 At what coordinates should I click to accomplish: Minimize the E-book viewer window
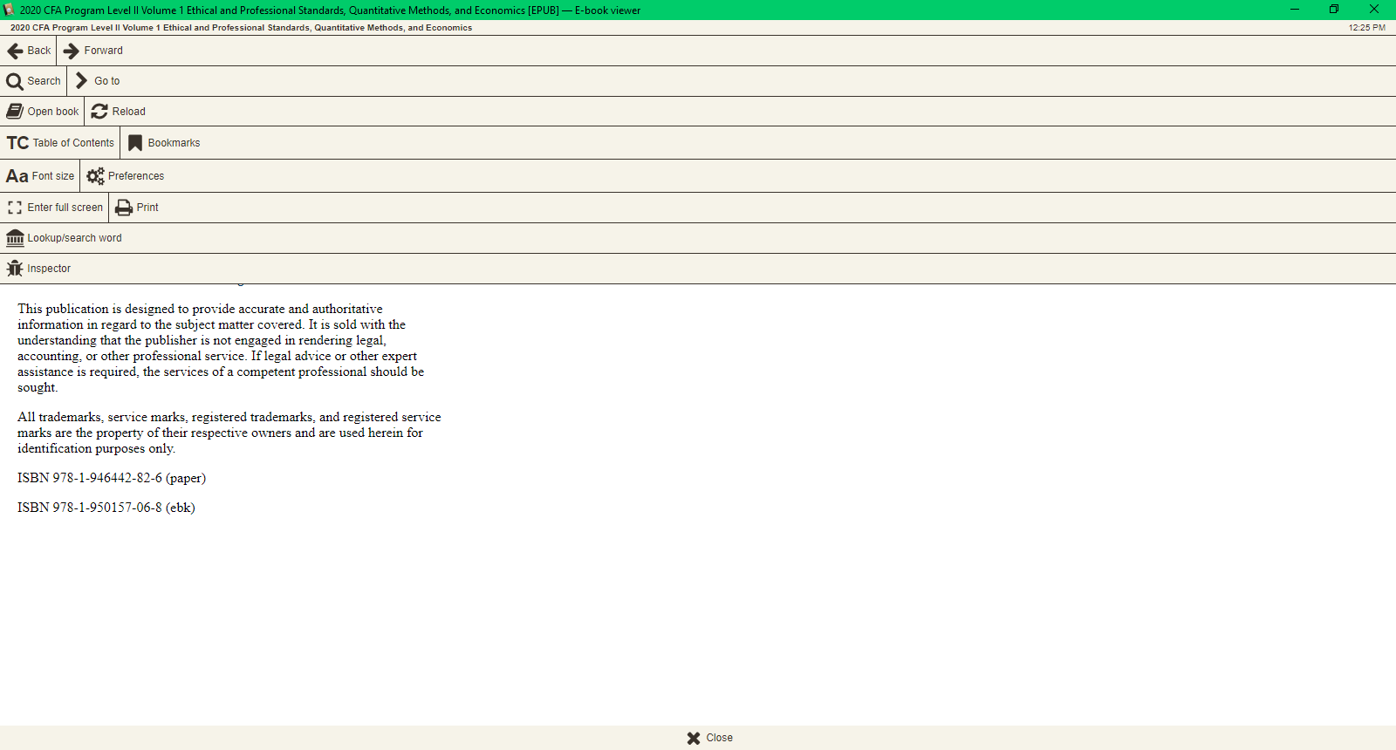1295,10
